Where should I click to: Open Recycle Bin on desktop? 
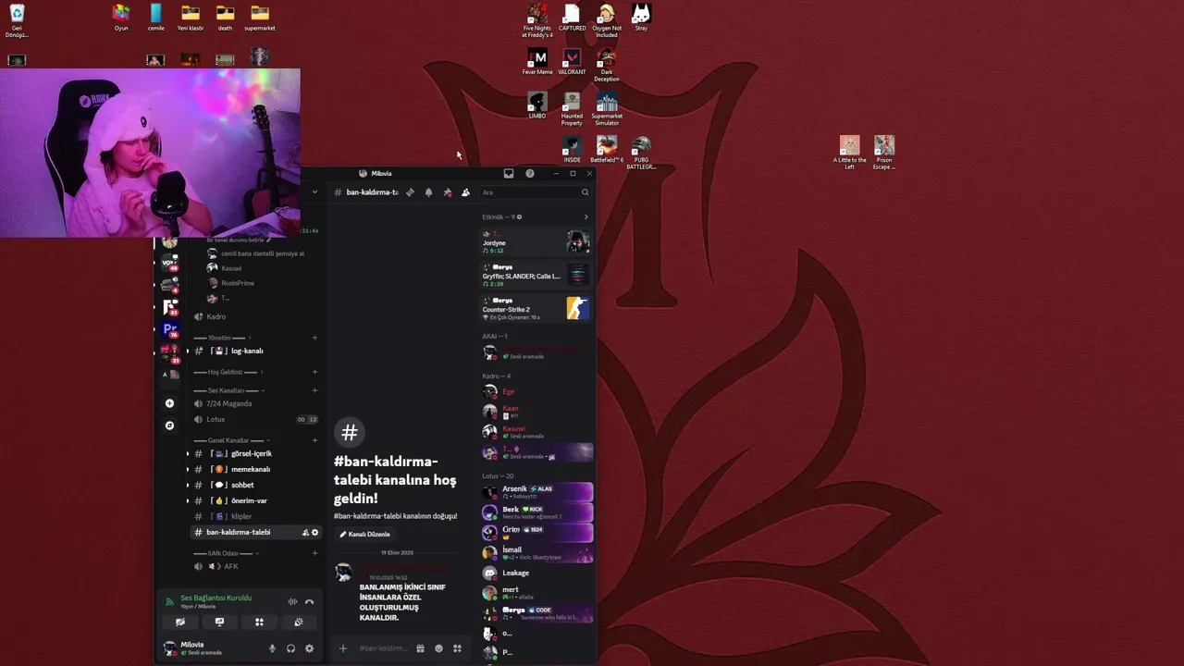point(17,20)
